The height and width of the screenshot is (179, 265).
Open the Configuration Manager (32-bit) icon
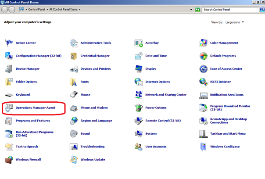click(x=9, y=56)
